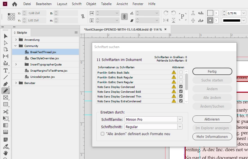Click the flip vertical icon
248x159 pixels.
[174, 20]
